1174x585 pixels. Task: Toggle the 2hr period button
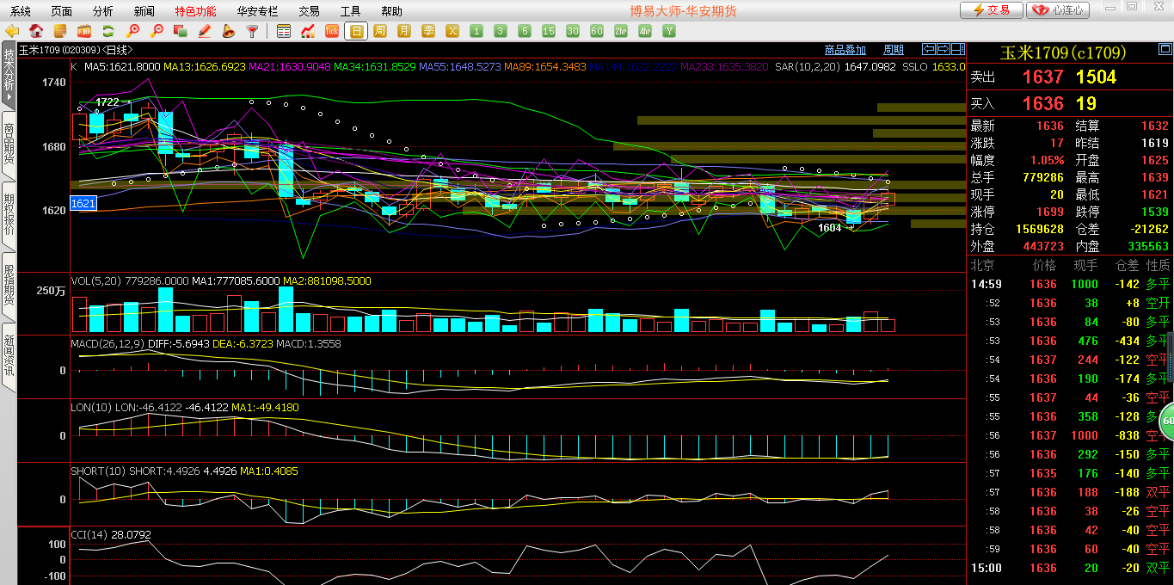coord(621,31)
